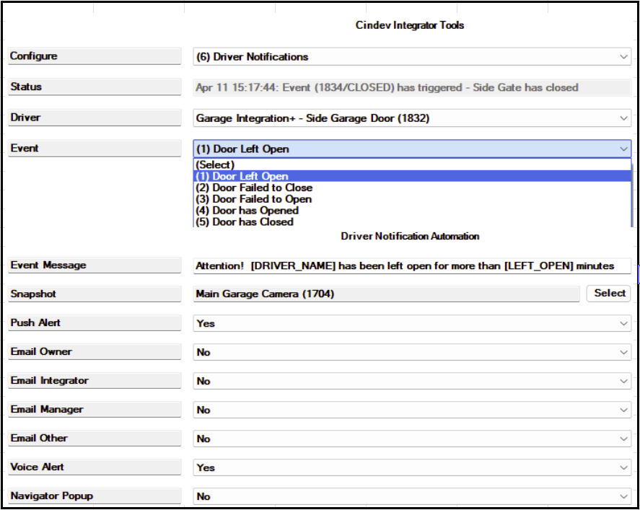Viewport: 640px width, 510px height.
Task: Open the Email Manager dropdown
Action: click(x=412, y=410)
